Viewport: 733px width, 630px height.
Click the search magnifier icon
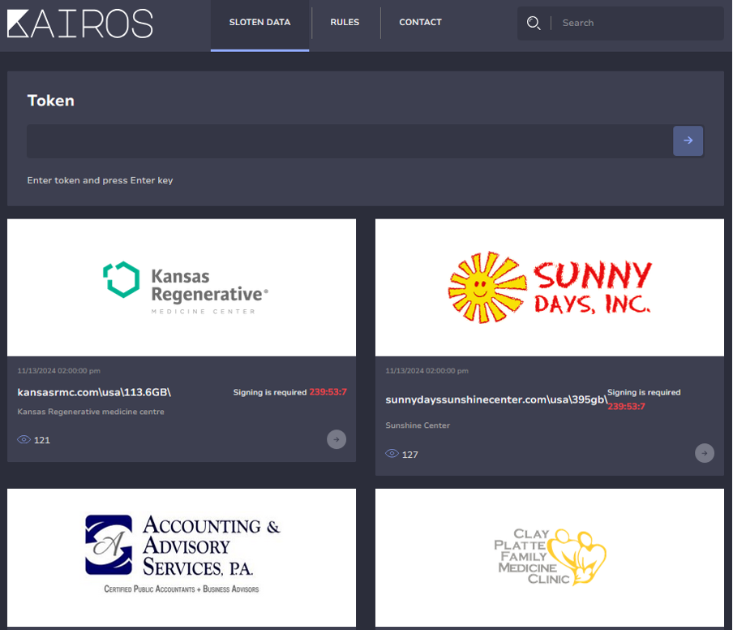pos(534,23)
